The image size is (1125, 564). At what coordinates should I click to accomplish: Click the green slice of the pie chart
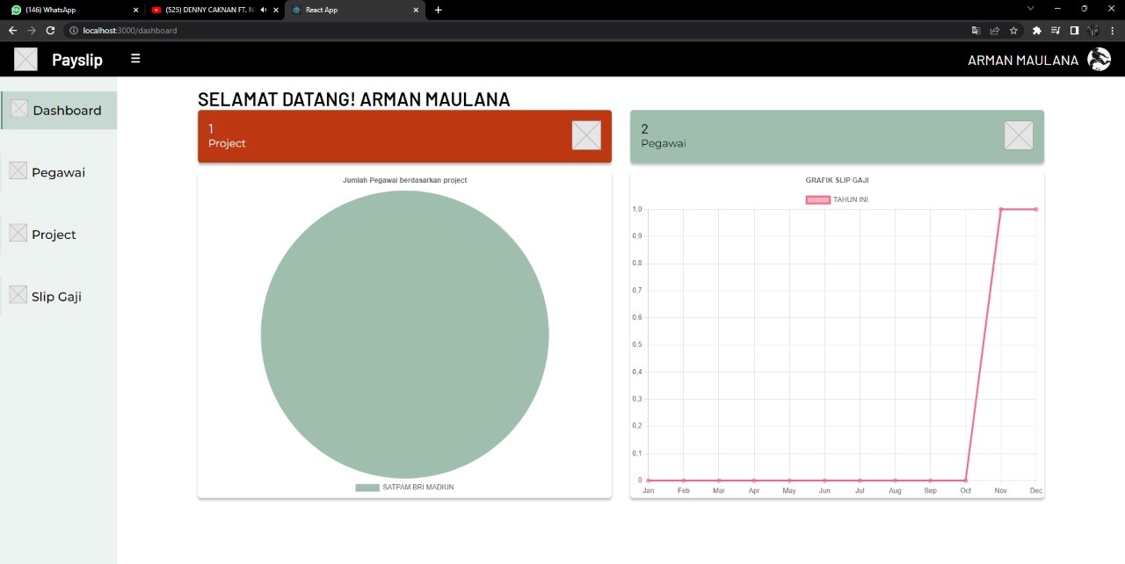click(x=404, y=334)
